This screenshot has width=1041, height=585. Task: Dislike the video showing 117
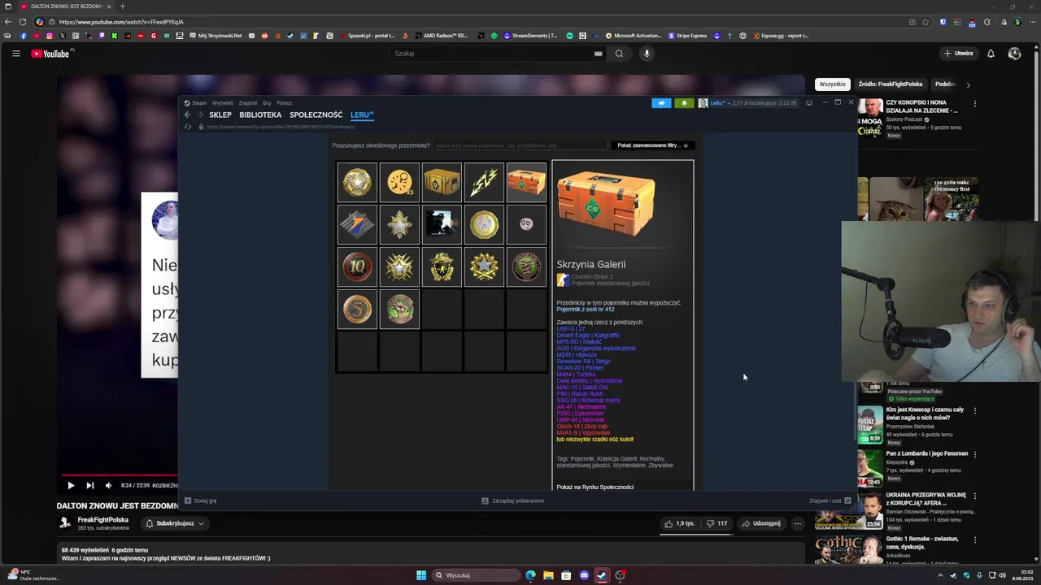tap(717, 523)
